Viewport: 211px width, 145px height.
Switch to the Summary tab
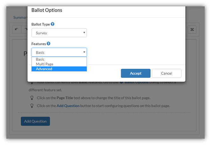point(20,17)
